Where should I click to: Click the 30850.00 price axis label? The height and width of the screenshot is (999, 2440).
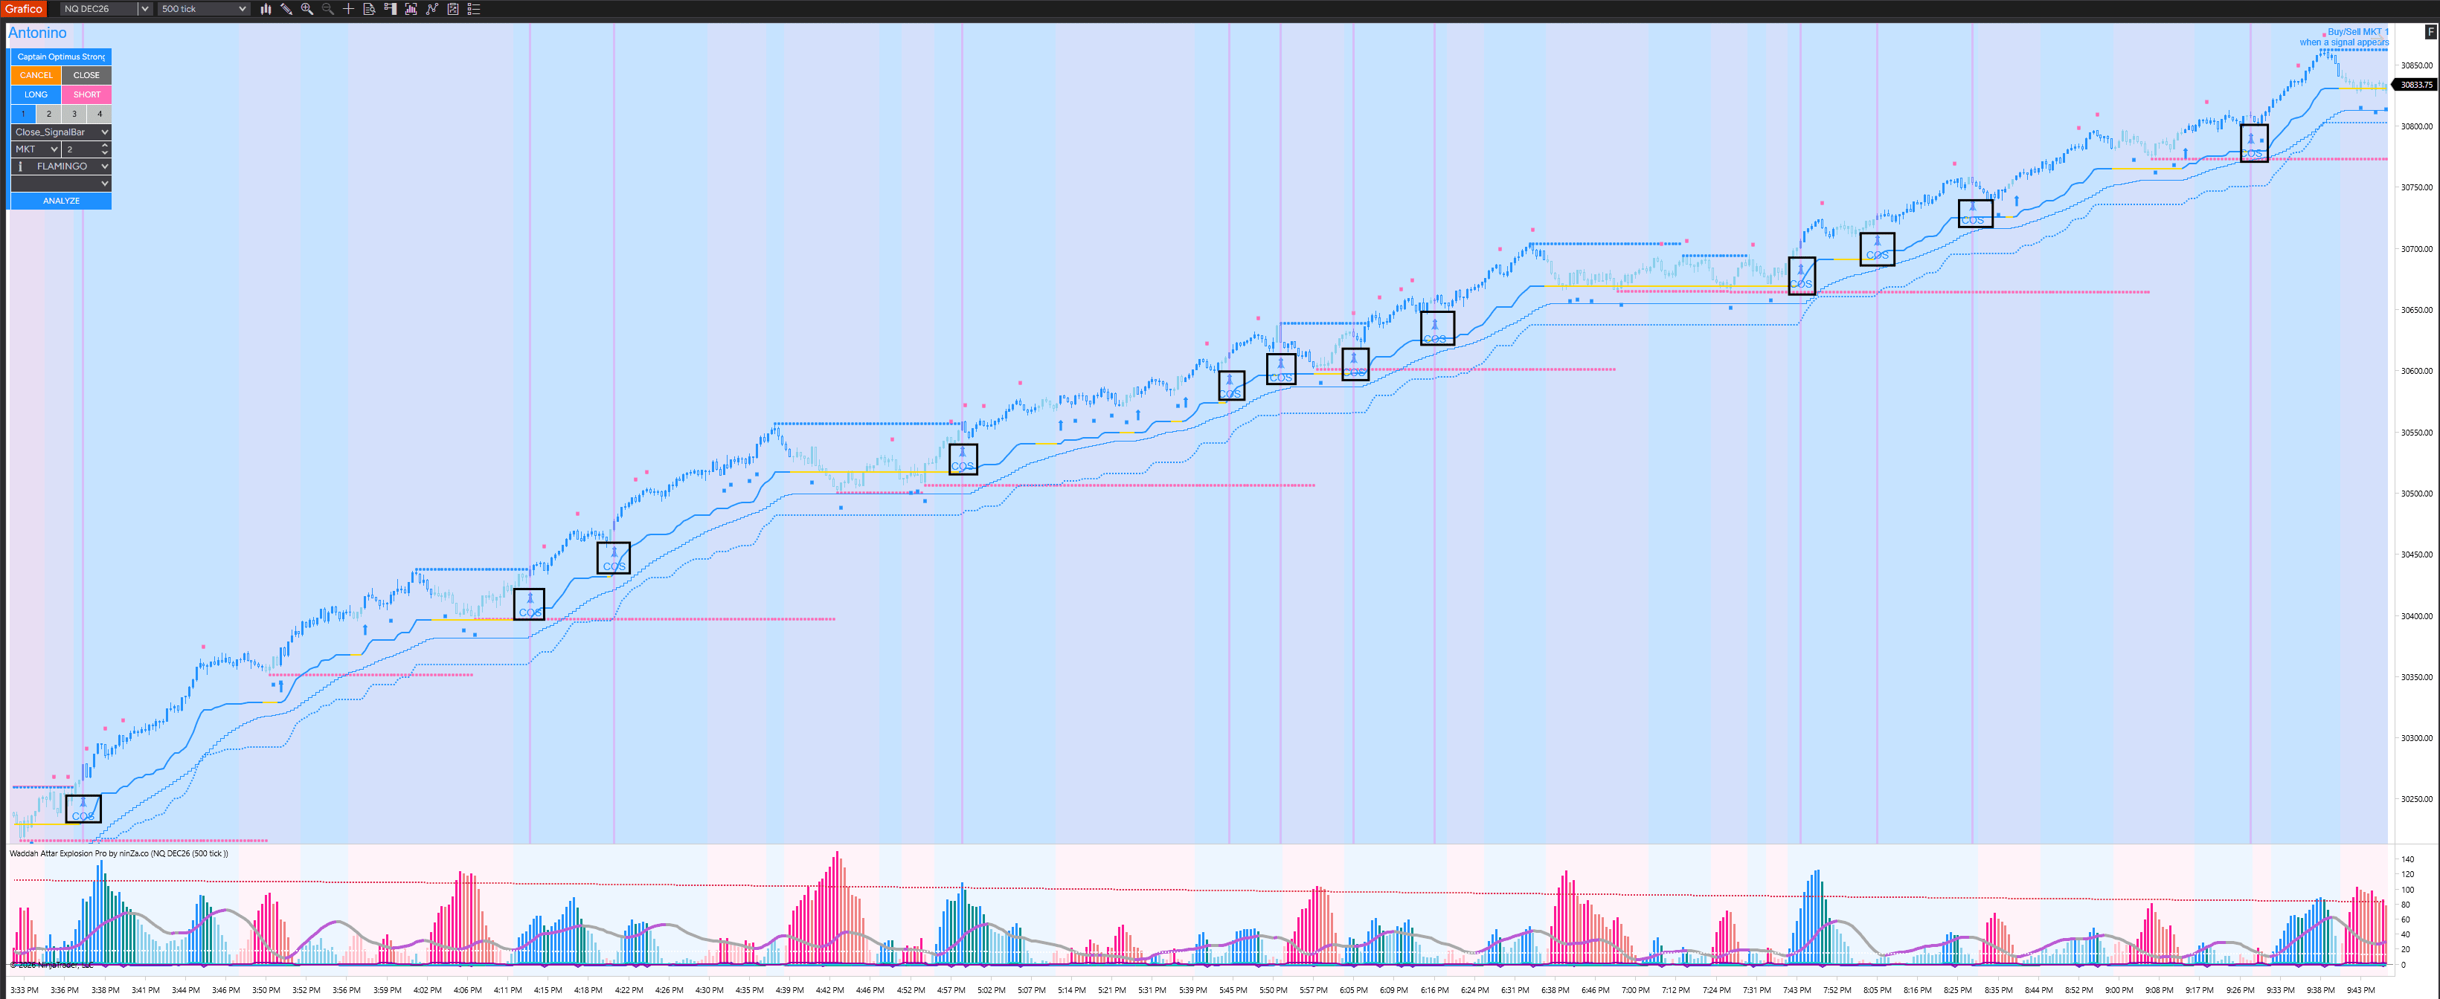pos(2416,65)
